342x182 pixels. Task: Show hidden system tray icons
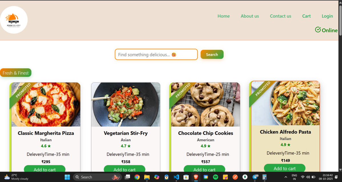(x=286, y=177)
